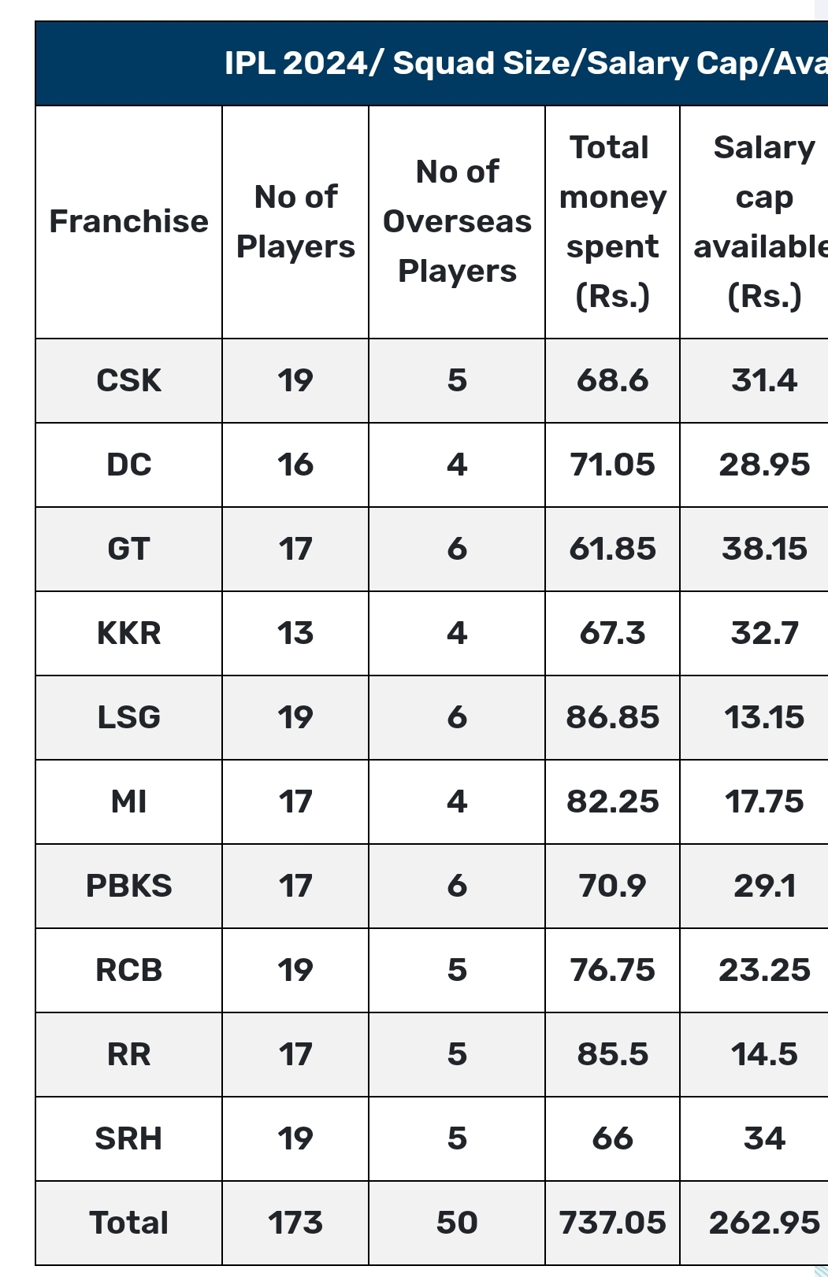Select the Total money spent header
The height and width of the screenshot is (1277, 828).
(612, 222)
